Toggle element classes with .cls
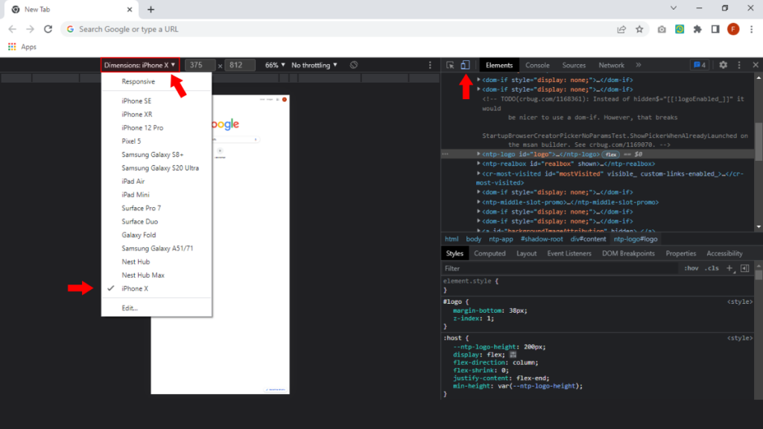 (712, 268)
